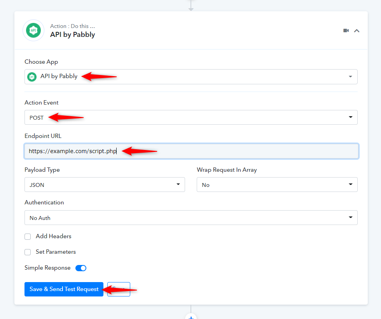Open the Choose App dropdown
The image size is (381, 319).
(x=191, y=77)
